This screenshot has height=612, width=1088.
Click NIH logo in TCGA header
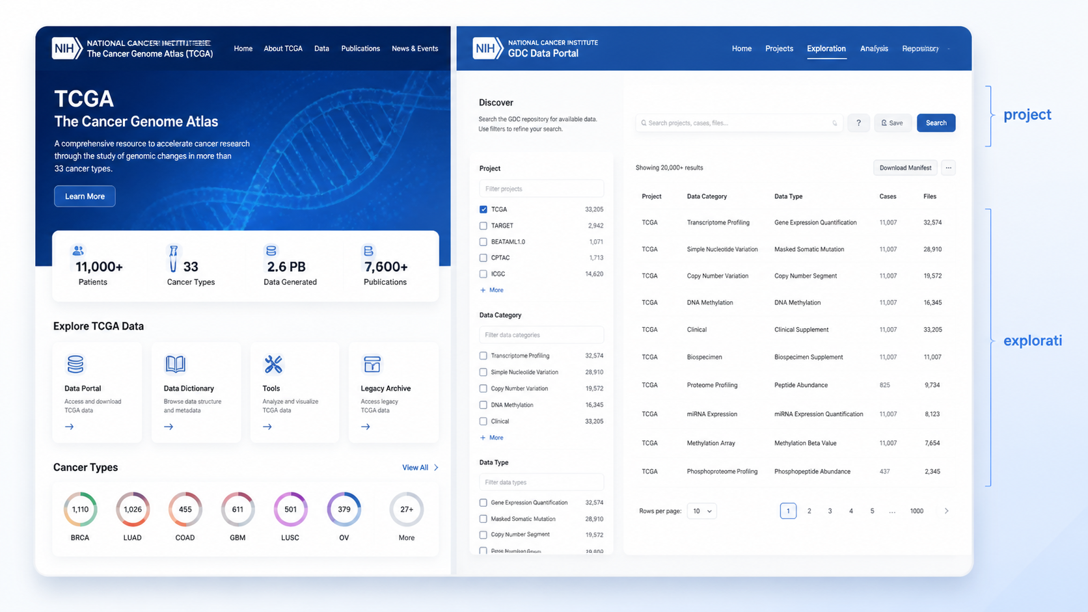(x=67, y=48)
